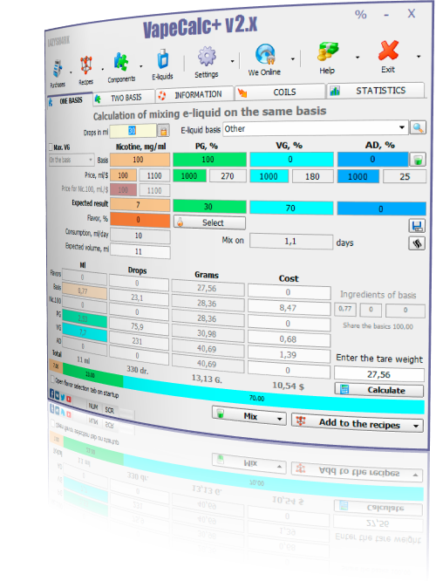Click the Select flavor button
Image resolution: width=436 pixels, height=581 pixels.
[x=209, y=222]
